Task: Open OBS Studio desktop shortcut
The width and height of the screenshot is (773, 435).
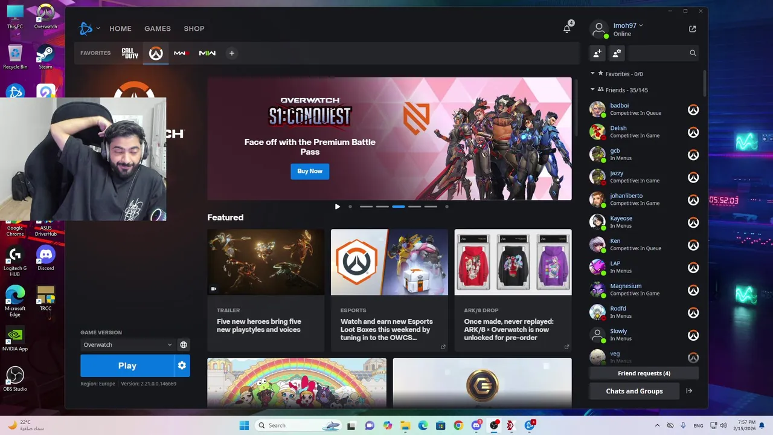Action: (15, 379)
